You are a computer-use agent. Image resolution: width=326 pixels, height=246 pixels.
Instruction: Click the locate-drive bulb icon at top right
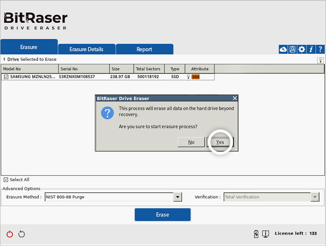321,60
